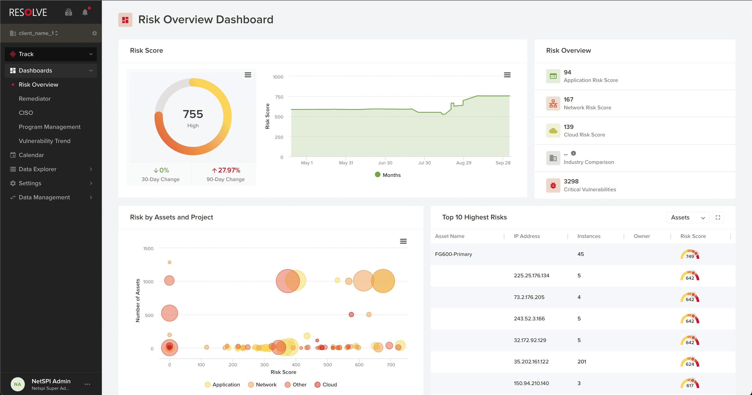
Task: Sort by IP Address column header
Action: (x=527, y=236)
